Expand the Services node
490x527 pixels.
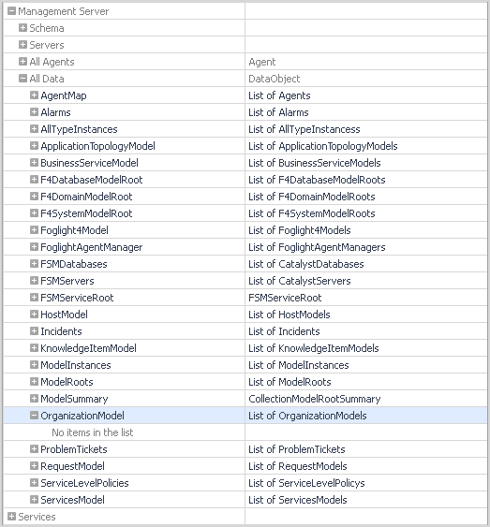pos(11,517)
